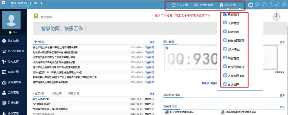Open 我的快捷 in the sidebar

pyautogui.click(x=13, y=41)
